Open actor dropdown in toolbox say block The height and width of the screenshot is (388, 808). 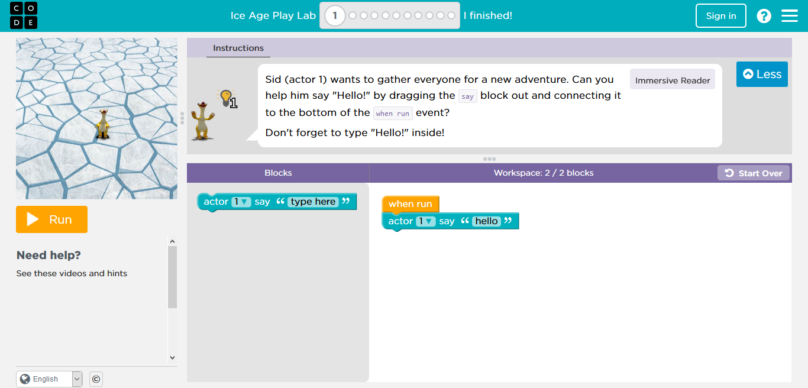click(x=241, y=202)
